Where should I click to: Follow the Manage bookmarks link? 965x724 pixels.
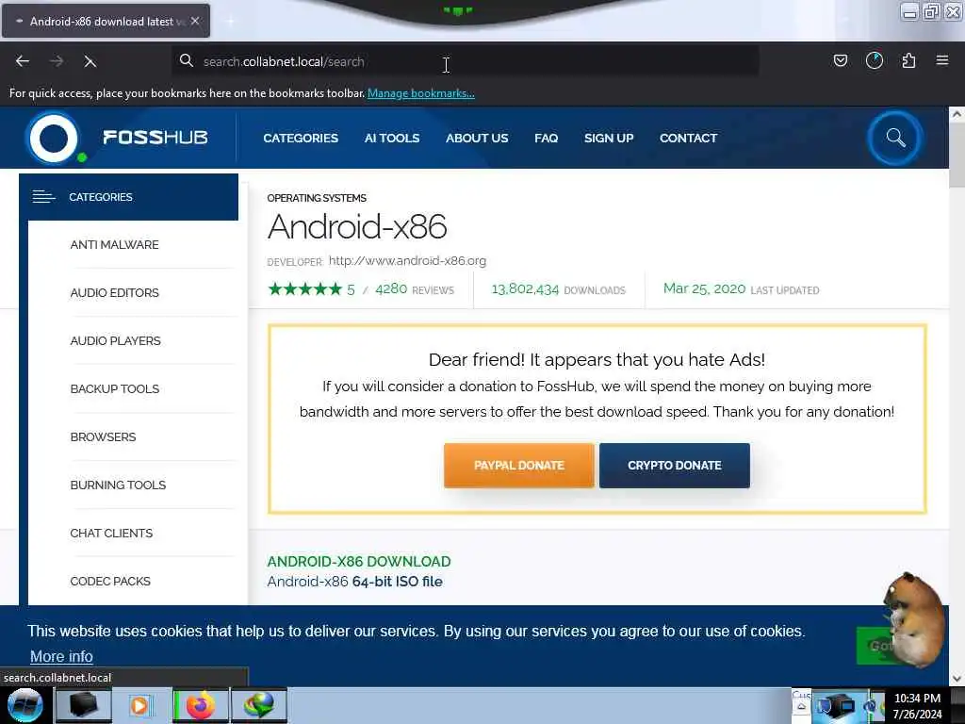(421, 93)
